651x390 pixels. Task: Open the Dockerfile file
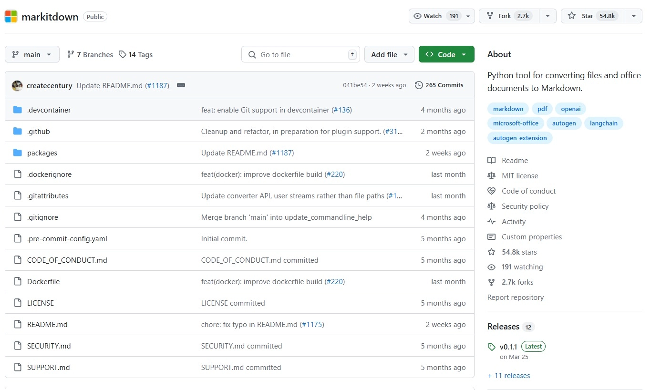(x=43, y=282)
